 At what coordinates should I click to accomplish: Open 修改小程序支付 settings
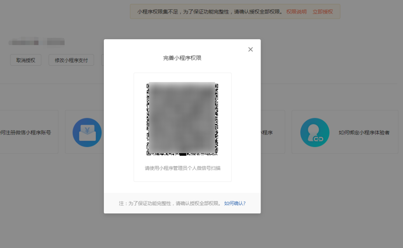71,60
